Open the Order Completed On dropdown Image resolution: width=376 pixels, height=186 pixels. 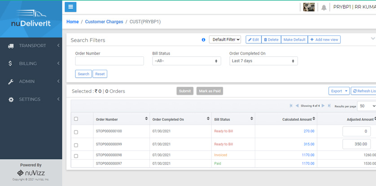[x=263, y=61]
